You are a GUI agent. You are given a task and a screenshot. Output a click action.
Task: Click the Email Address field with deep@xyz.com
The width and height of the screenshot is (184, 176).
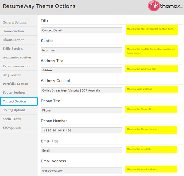coord(82,170)
